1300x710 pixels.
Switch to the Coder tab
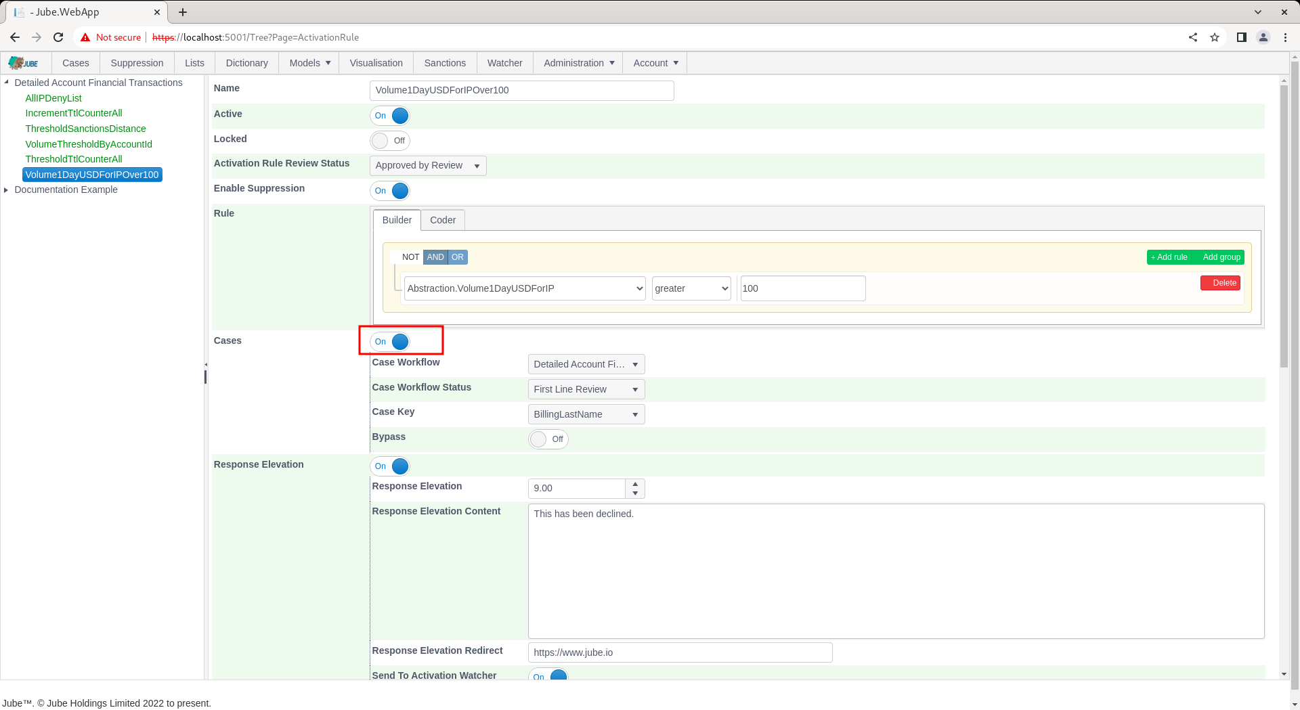pos(443,220)
